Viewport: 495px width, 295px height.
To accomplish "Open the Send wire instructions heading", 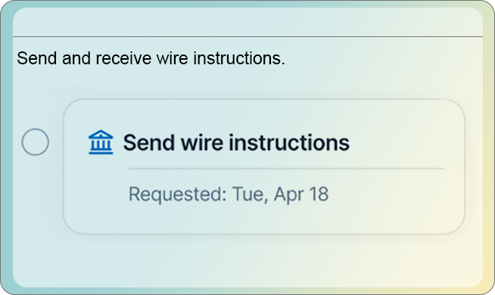I will [x=236, y=143].
